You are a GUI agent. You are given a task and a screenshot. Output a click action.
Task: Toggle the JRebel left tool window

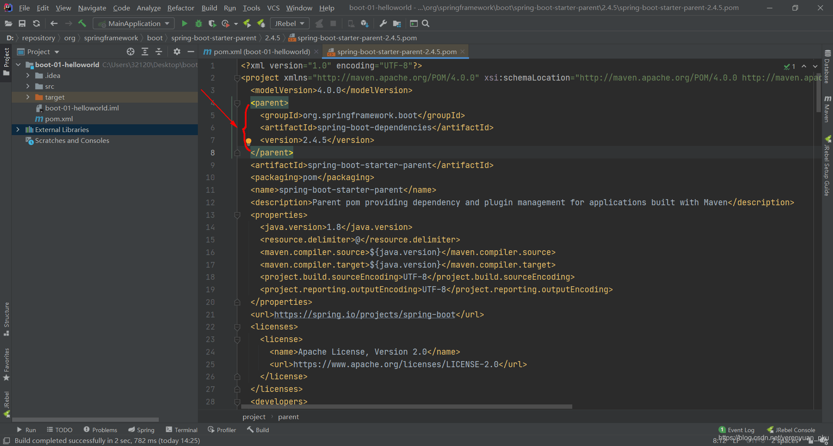point(6,404)
